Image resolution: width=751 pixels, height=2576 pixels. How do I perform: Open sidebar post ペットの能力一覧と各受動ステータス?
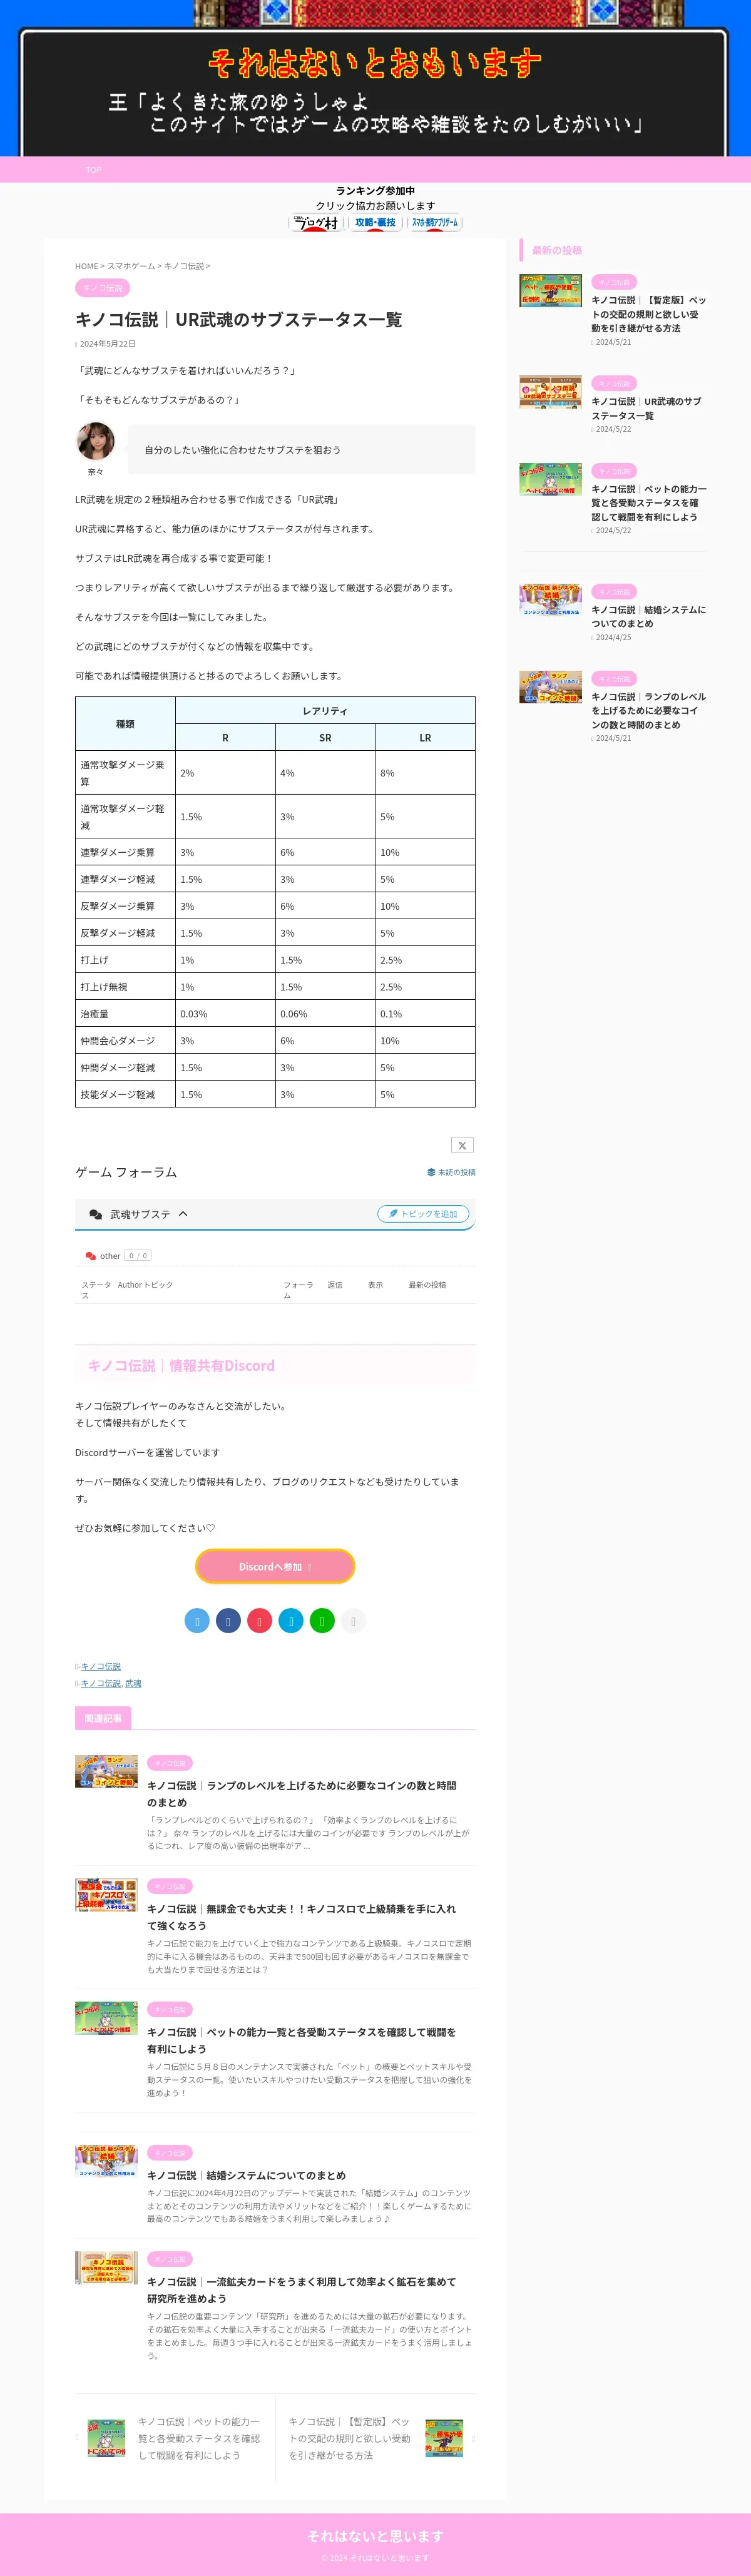[649, 503]
